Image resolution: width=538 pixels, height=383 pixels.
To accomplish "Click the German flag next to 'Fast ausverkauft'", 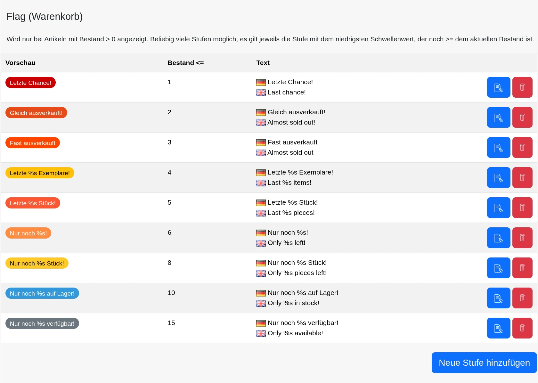I will (261, 143).
